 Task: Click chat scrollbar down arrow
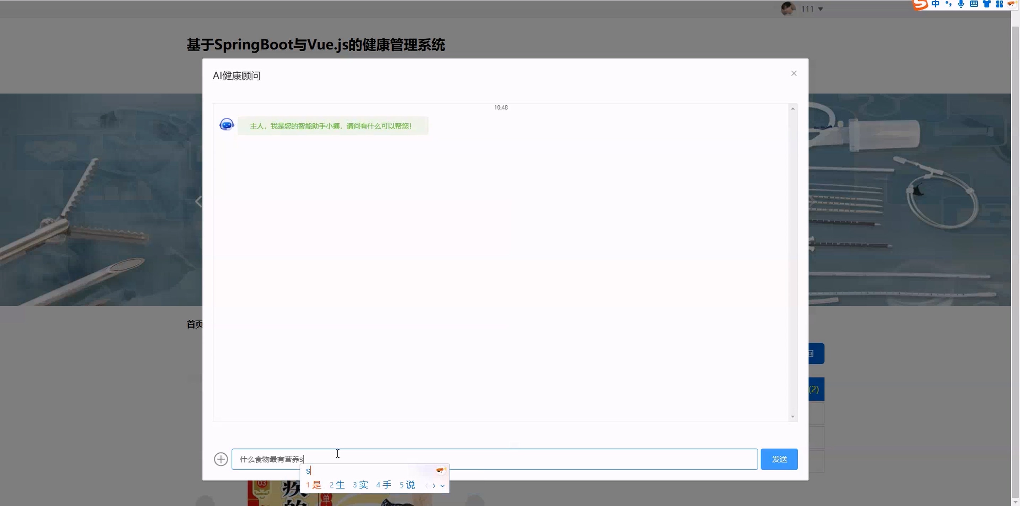(793, 416)
